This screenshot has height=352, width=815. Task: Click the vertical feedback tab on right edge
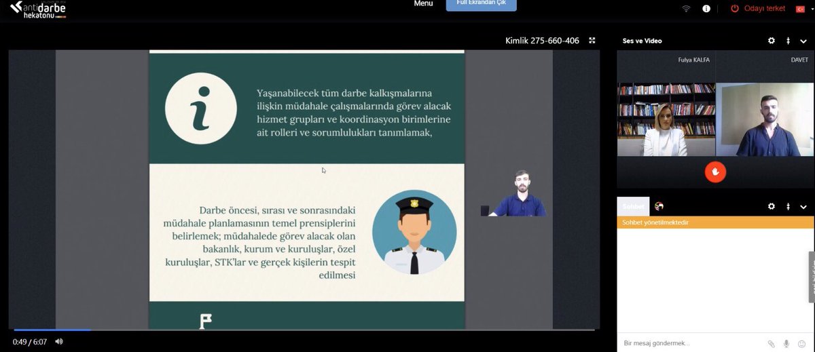click(812, 277)
